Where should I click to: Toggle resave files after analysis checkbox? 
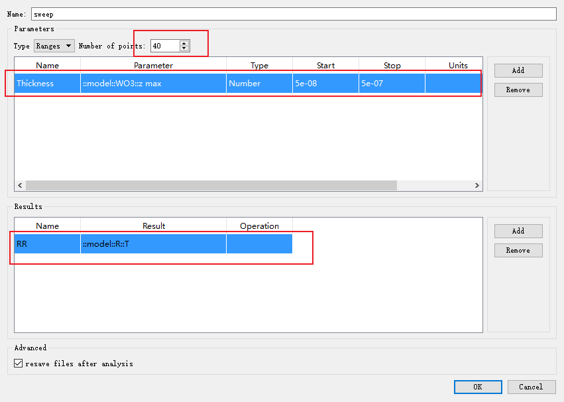pyautogui.click(x=19, y=364)
